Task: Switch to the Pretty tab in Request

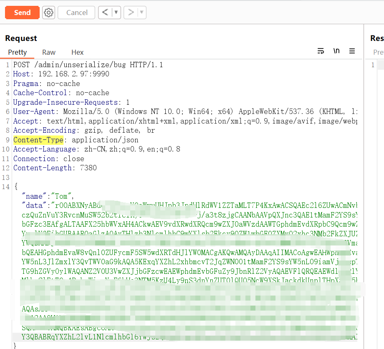Action: click(x=17, y=52)
